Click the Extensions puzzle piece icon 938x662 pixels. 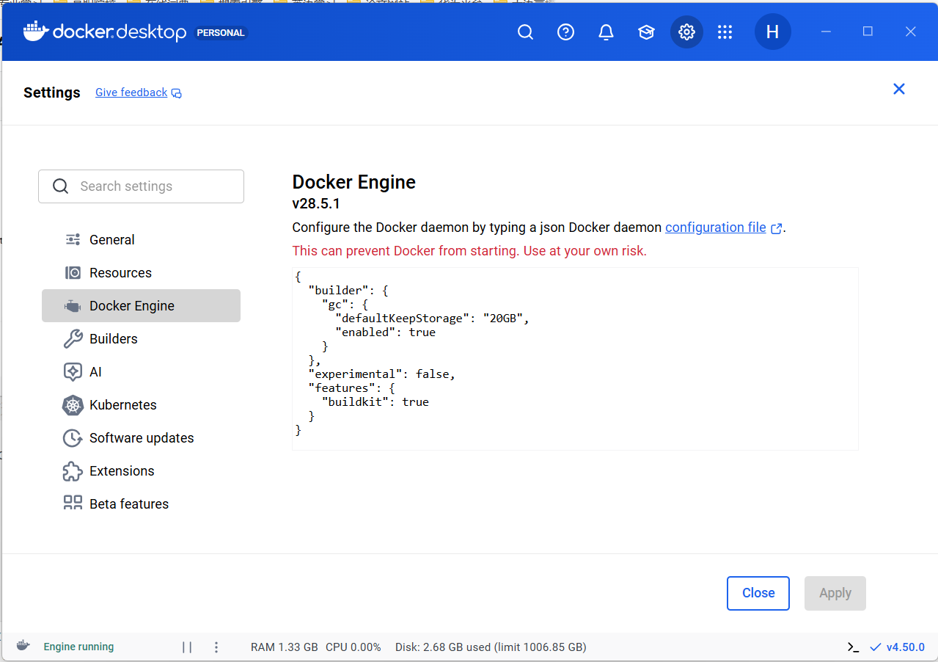pyautogui.click(x=73, y=470)
